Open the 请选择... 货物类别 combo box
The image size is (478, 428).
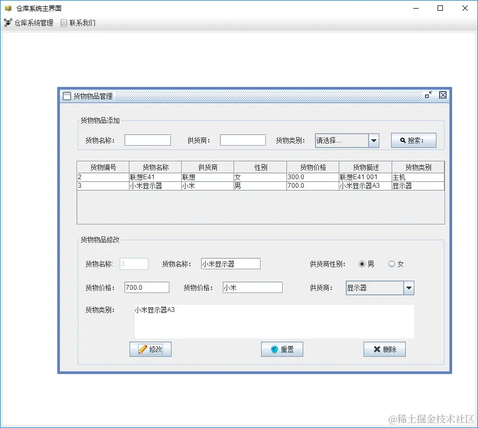[x=347, y=141]
